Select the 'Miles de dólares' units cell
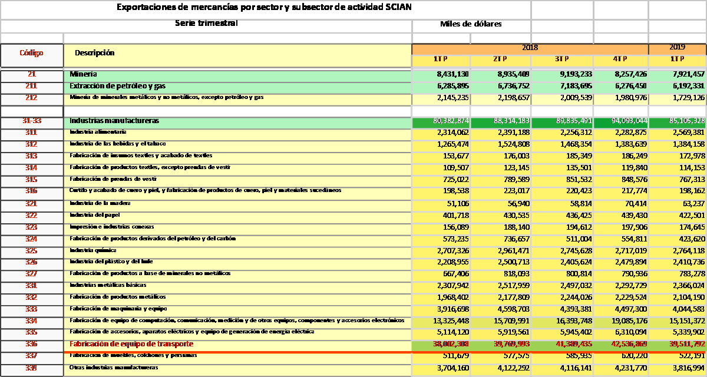 point(471,24)
